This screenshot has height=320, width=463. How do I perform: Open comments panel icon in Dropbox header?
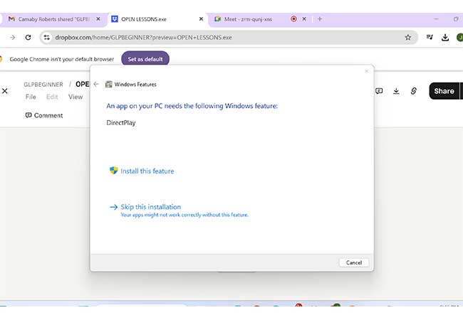tap(379, 91)
